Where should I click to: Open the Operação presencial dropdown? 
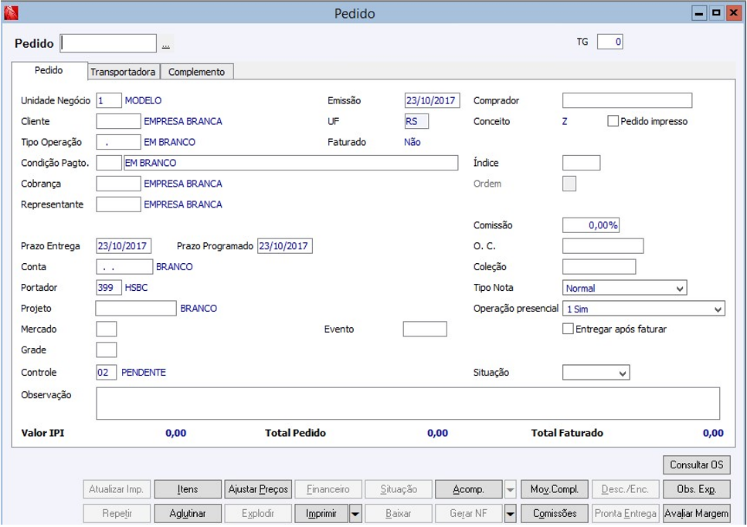click(x=718, y=309)
